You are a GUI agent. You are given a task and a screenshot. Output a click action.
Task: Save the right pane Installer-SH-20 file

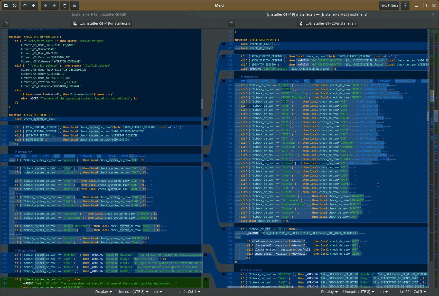(231, 23)
